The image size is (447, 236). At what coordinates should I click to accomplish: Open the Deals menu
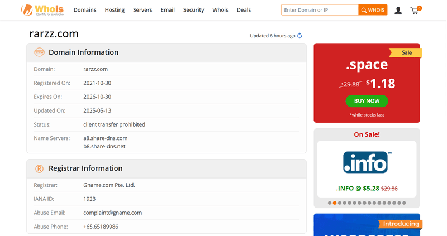[244, 10]
